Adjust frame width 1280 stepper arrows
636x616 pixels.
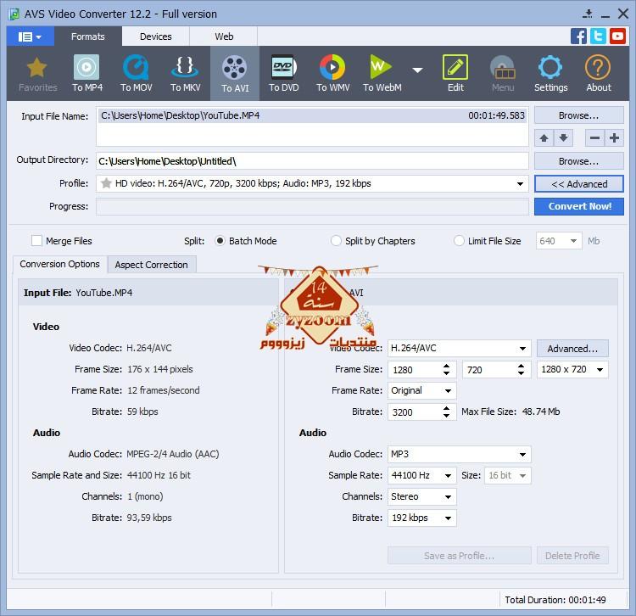coord(446,370)
